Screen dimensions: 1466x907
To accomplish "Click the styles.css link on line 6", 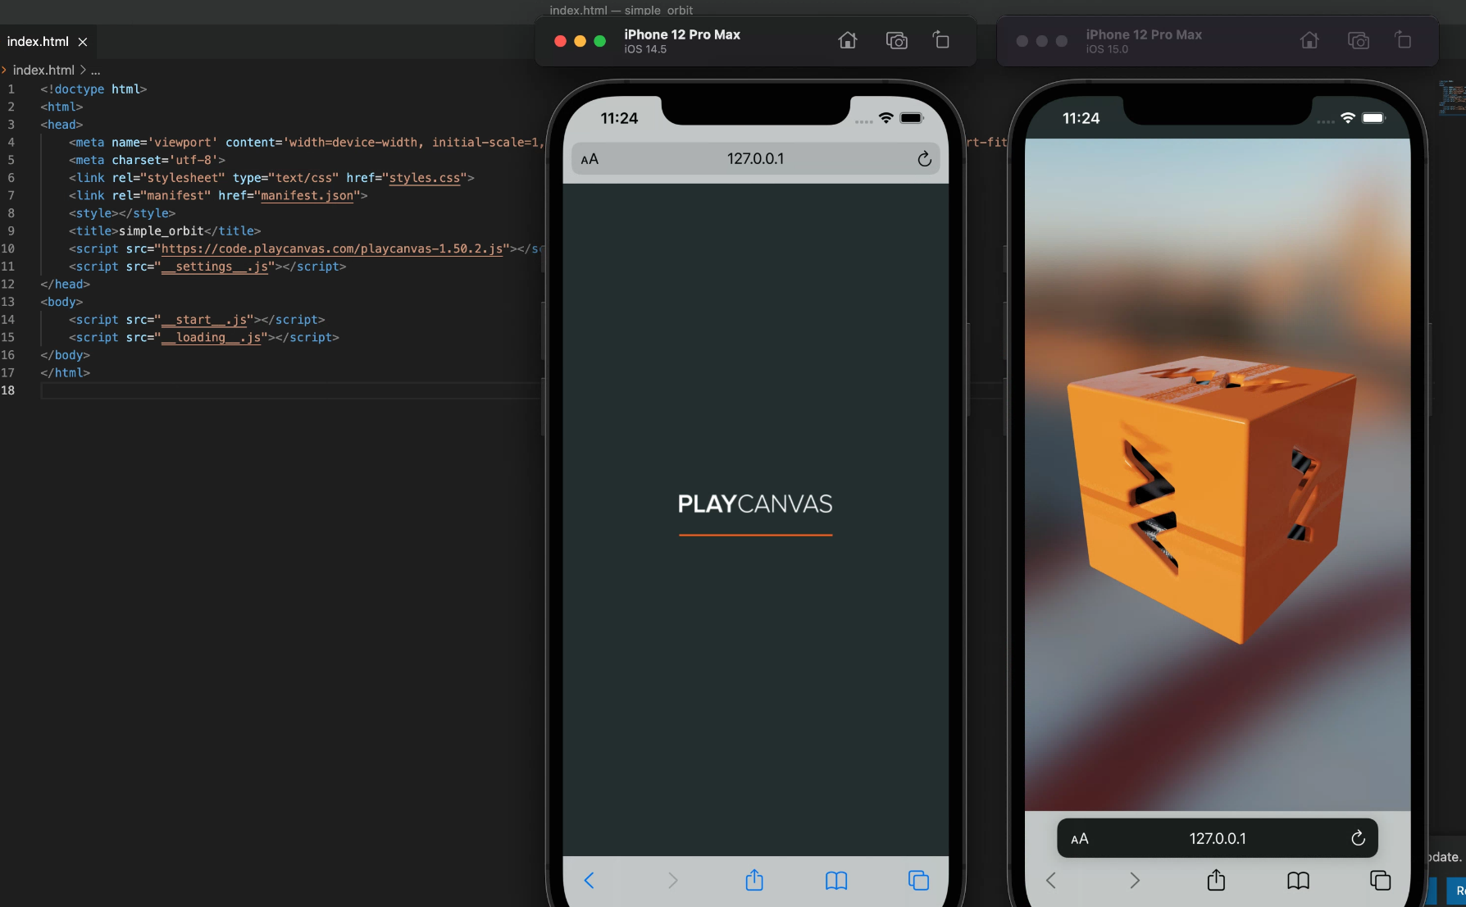I will click(x=425, y=177).
